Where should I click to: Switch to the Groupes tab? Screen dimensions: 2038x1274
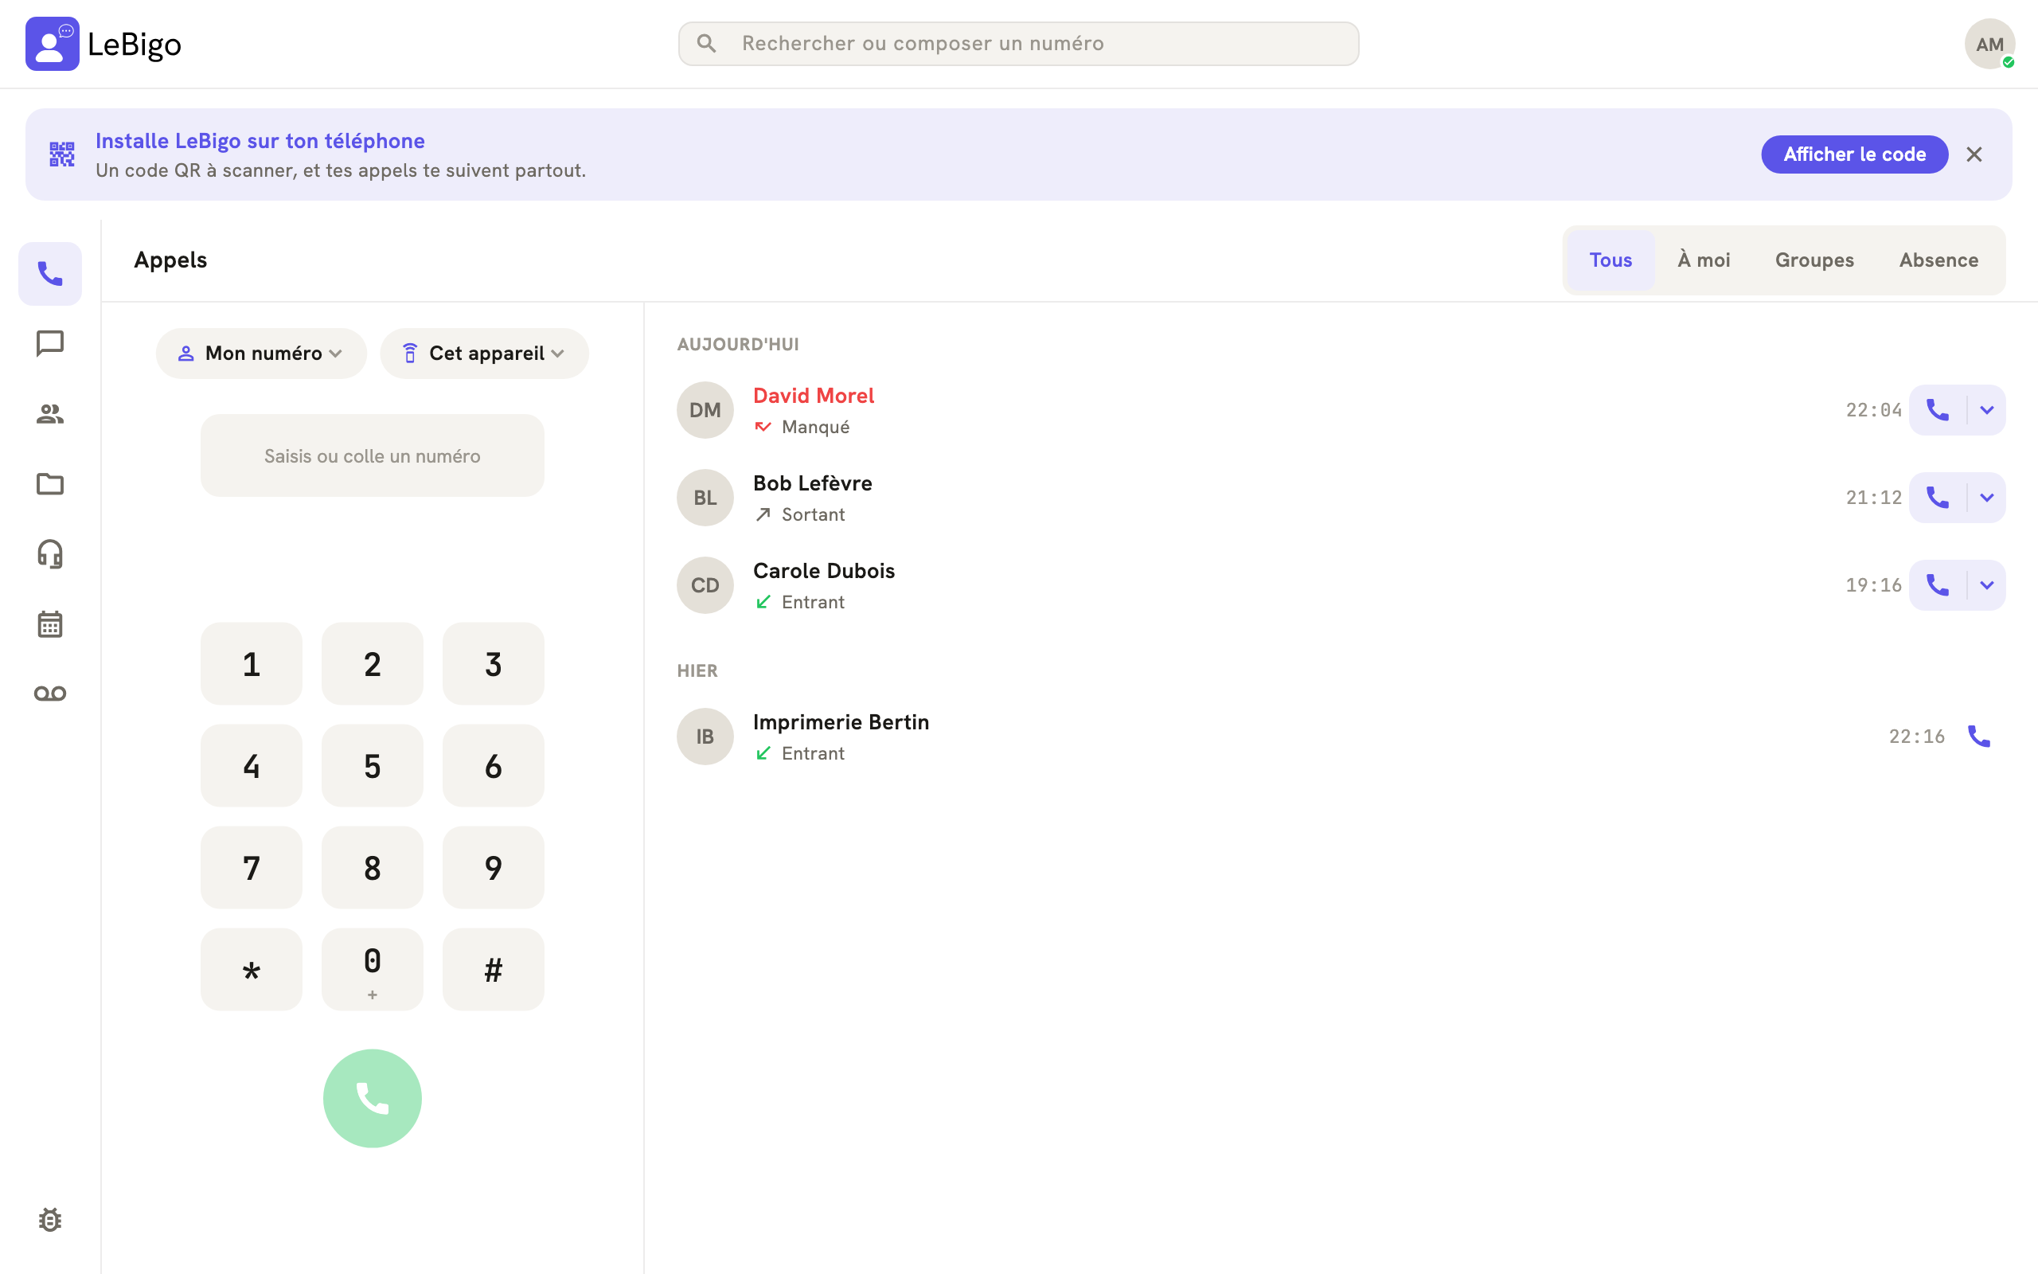1814,260
